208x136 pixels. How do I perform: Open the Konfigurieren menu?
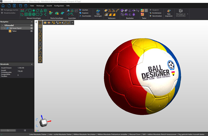point(59,5)
